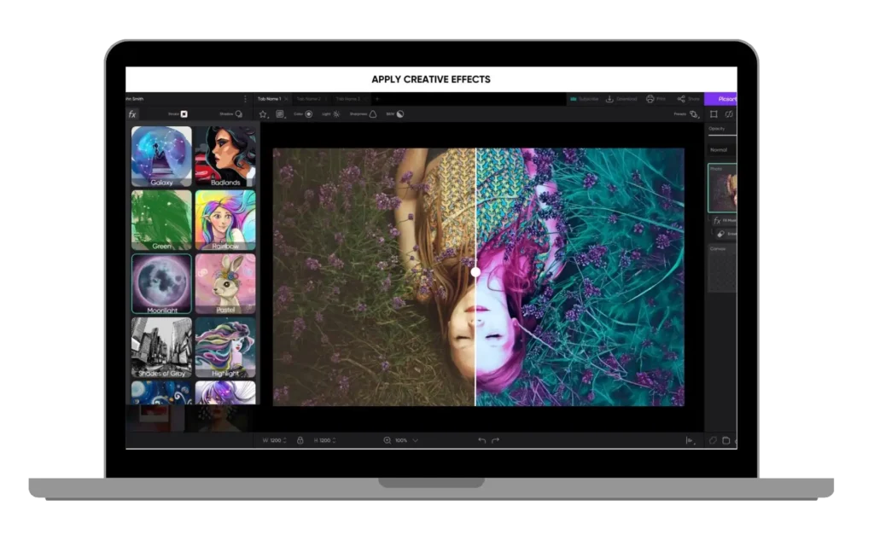Select the Light adjustment icon
The image size is (874, 546).
pyautogui.click(x=336, y=114)
